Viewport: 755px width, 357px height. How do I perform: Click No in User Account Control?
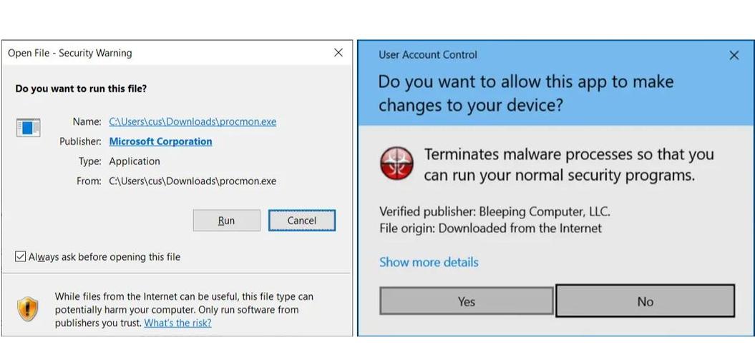click(646, 301)
